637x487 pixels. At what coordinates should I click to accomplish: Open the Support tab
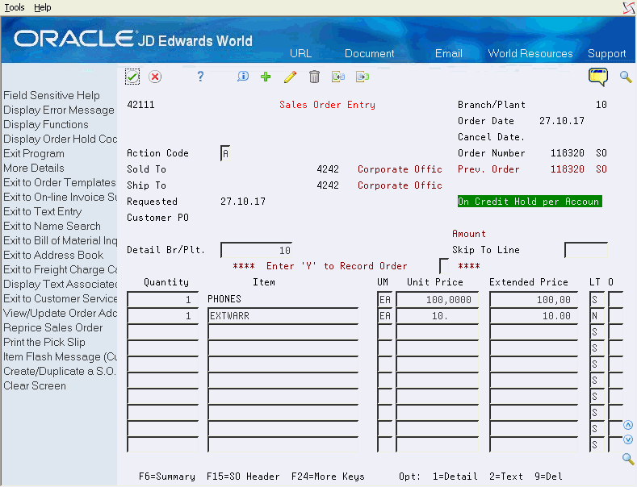coord(606,53)
